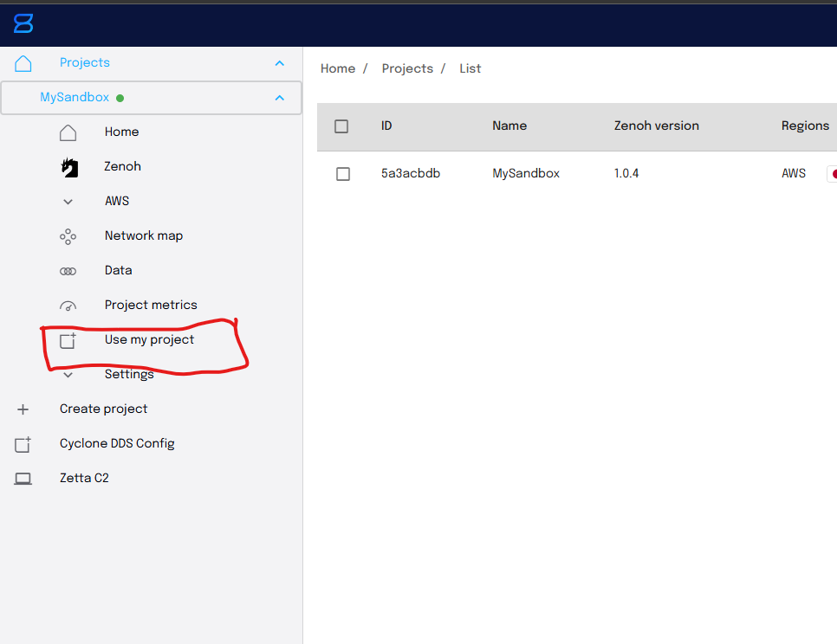This screenshot has height=644, width=837.
Task: Select the Settings menu label
Action: tap(129, 374)
